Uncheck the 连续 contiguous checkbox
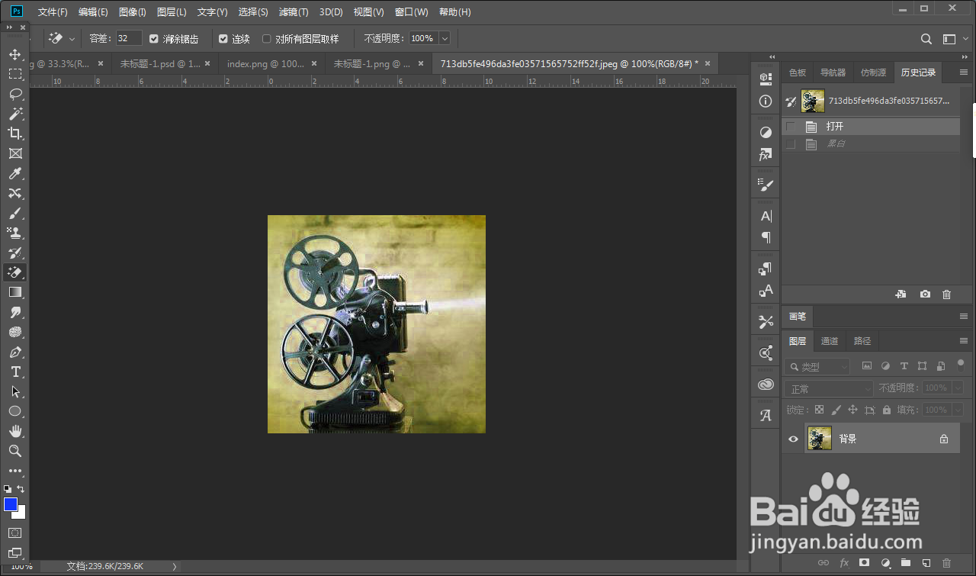This screenshot has height=576, width=976. point(223,39)
